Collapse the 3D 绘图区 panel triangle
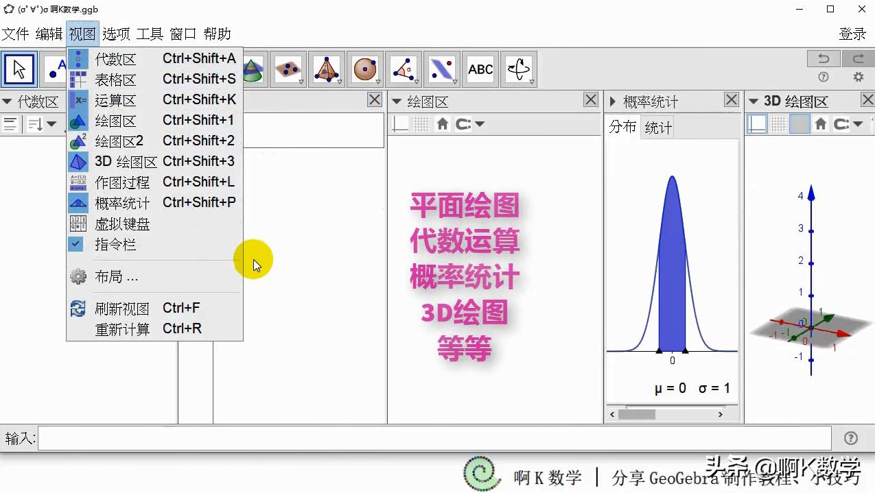 point(753,101)
